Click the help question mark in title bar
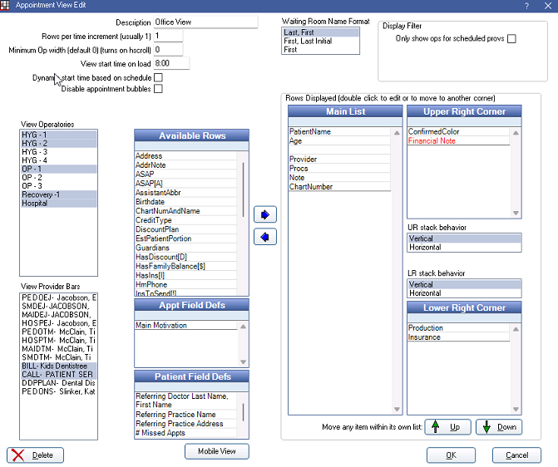Viewport: 558px width, 467px height. coord(526,6)
